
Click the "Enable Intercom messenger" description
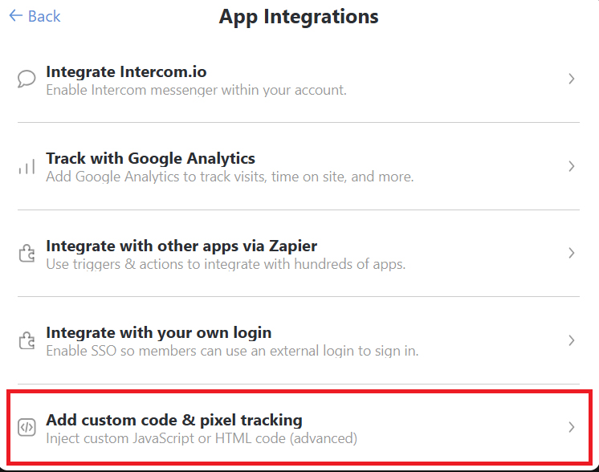point(196,90)
